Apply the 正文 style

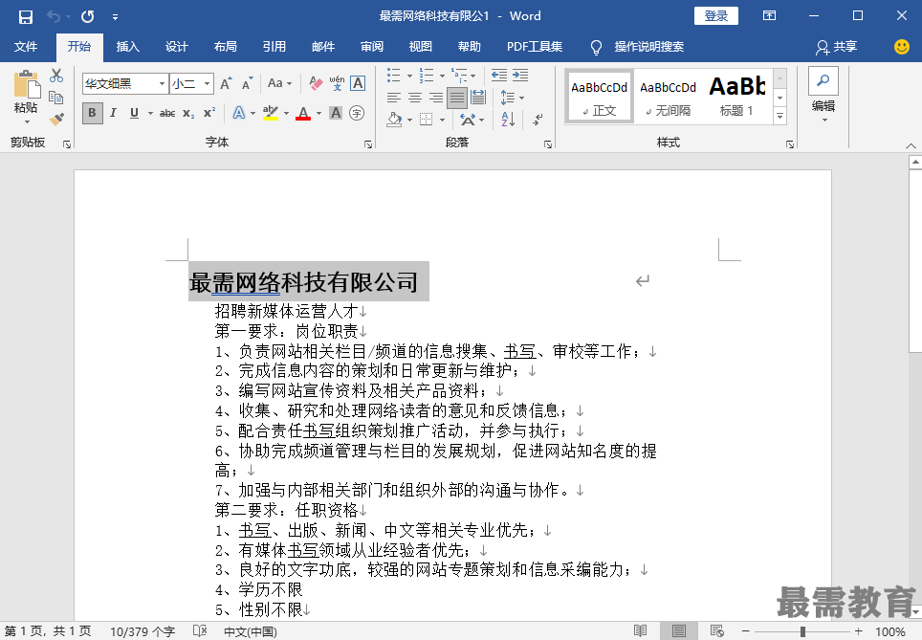600,97
